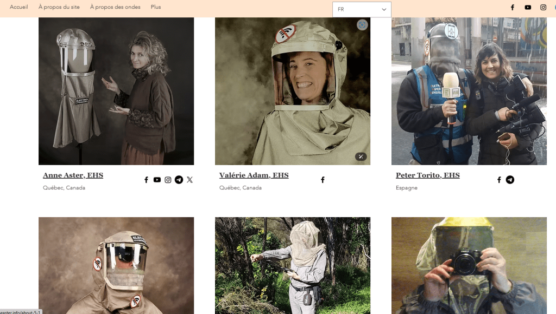Go to the Accueil menu item

point(19,7)
